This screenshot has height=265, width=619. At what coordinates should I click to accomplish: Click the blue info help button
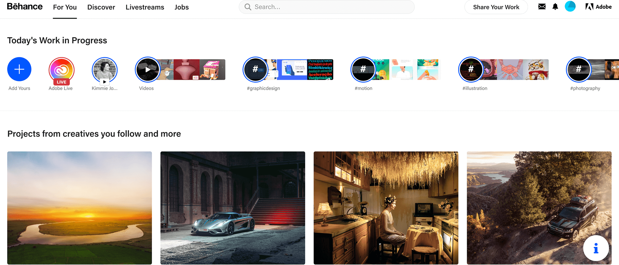596,248
